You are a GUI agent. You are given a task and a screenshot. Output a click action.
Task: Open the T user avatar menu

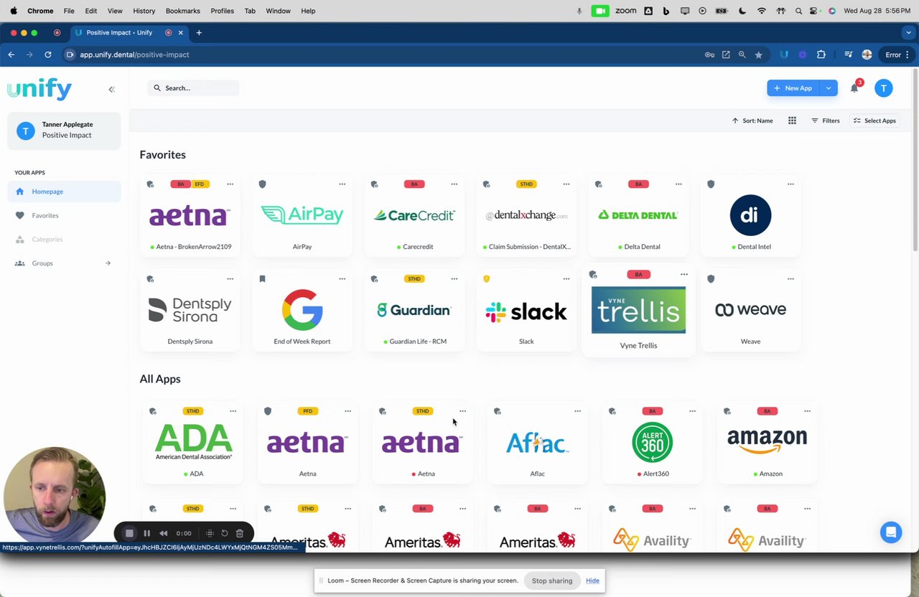884,88
